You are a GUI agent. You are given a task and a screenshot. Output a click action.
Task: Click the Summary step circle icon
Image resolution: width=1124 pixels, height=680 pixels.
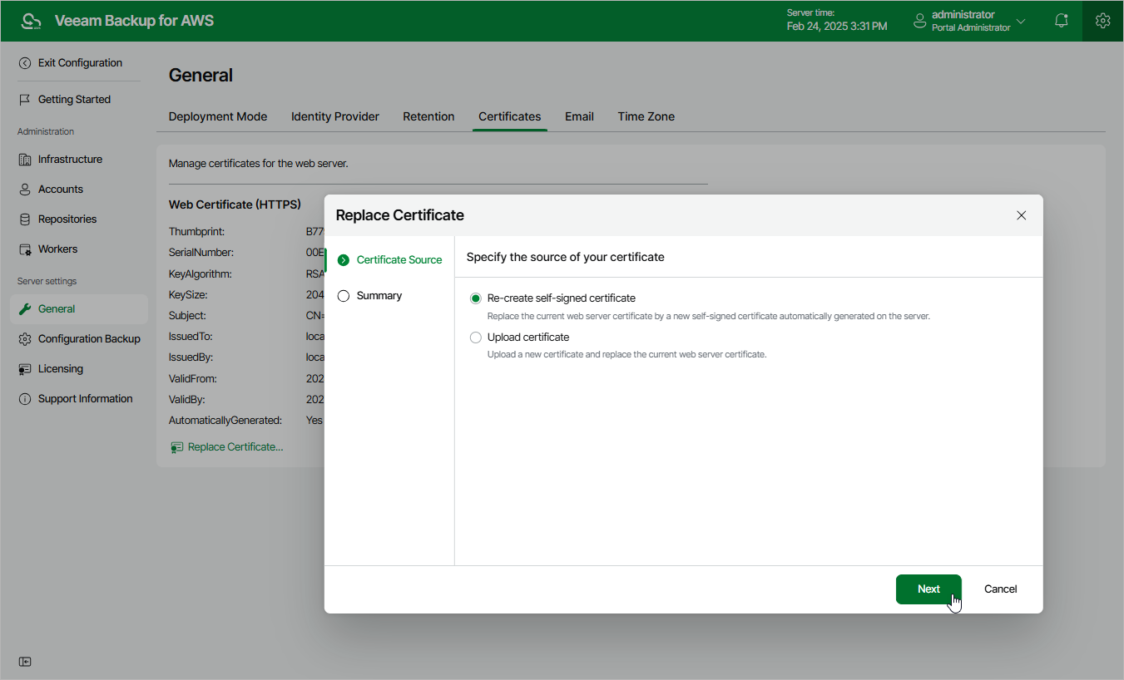pyautogui.click(x=344, y=296)
